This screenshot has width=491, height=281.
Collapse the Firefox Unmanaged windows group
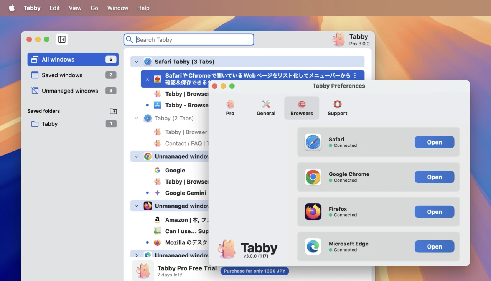(136, 206)
